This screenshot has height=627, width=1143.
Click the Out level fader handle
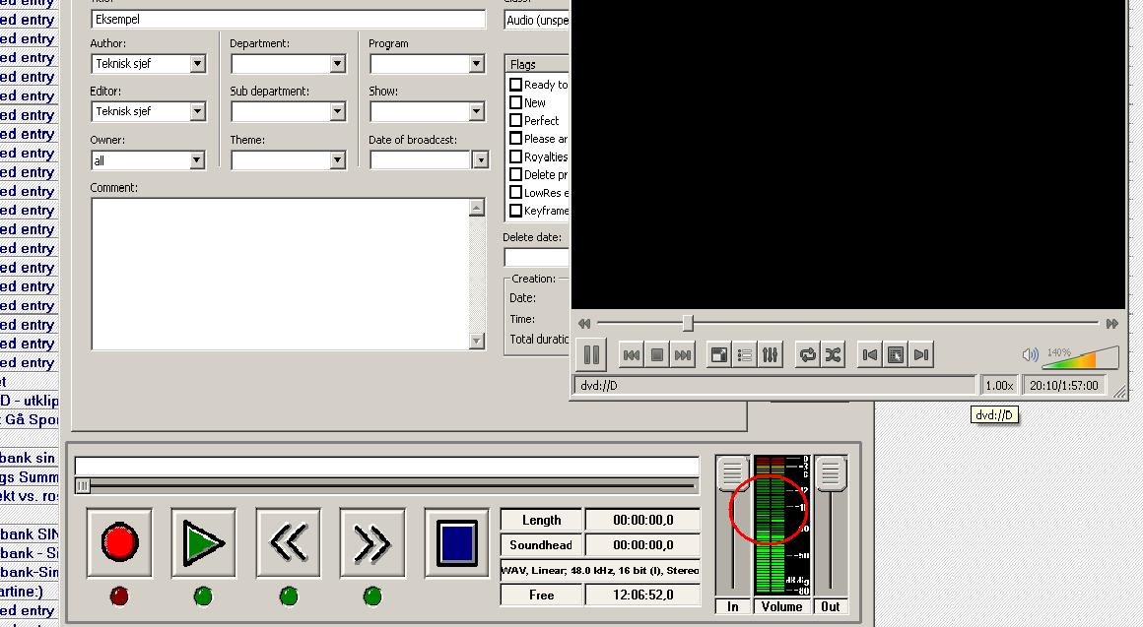tap(831, 473)
